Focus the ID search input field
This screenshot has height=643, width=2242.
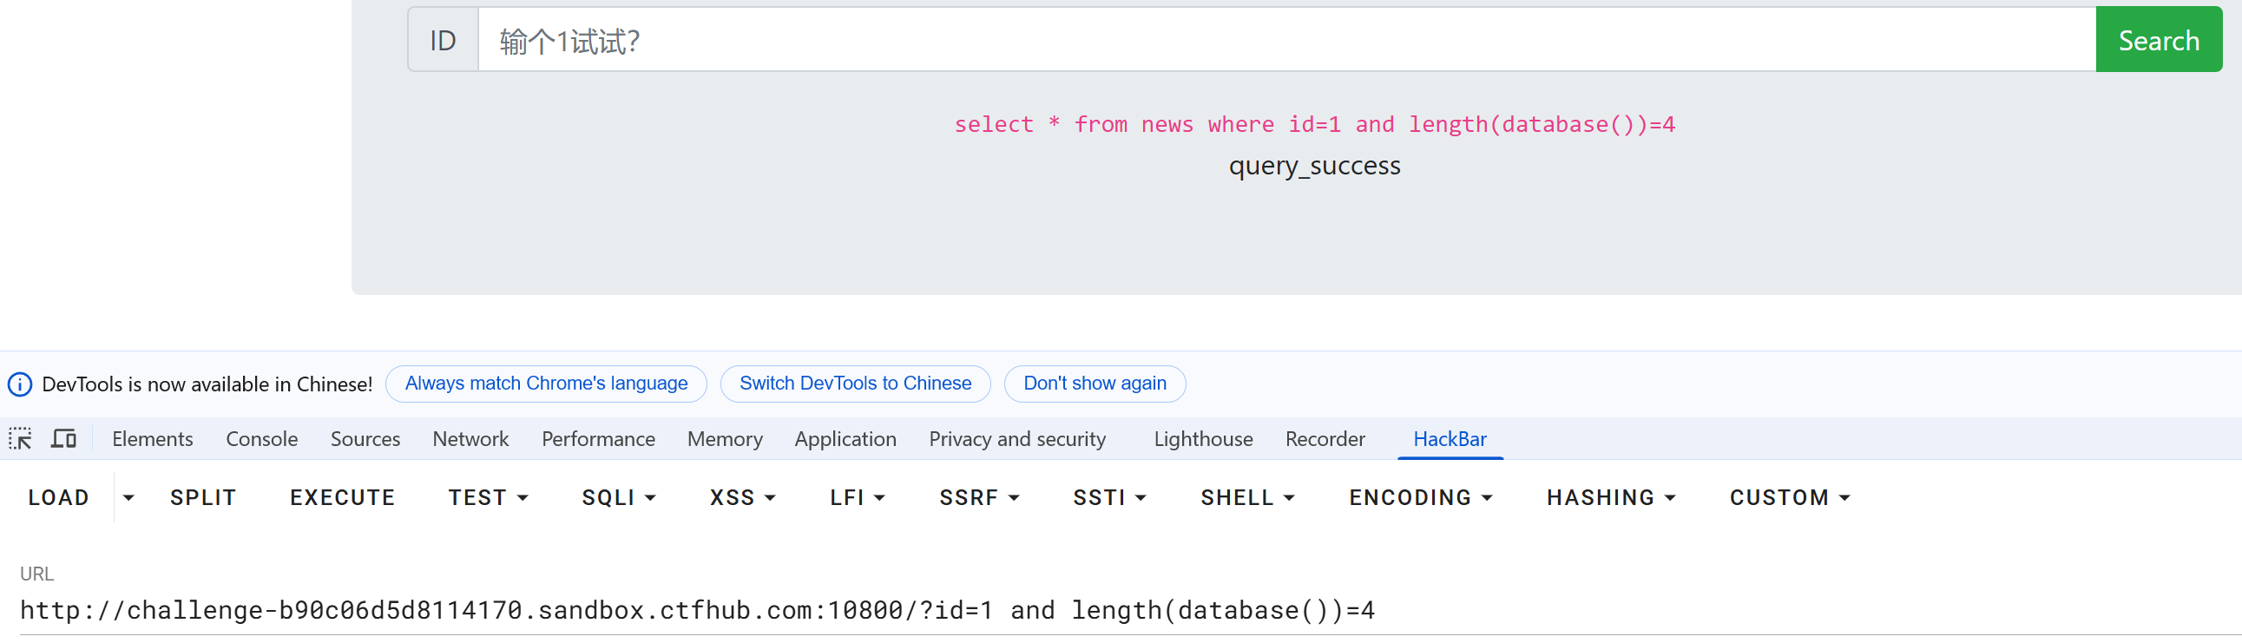click(x=1285, y=40)
